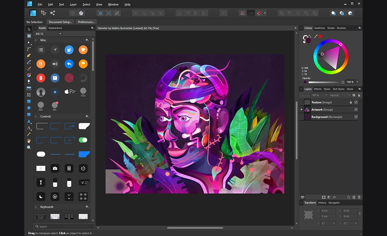Screen dimensions: 387x236
Task: Collapse the Controls assets section
Action: [x=36, y=116]
